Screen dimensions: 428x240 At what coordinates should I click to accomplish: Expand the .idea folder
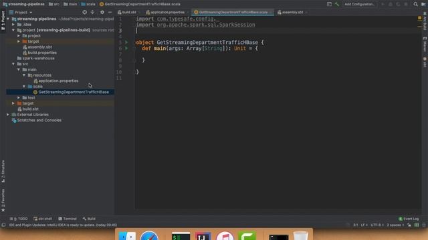coord(13,25)
